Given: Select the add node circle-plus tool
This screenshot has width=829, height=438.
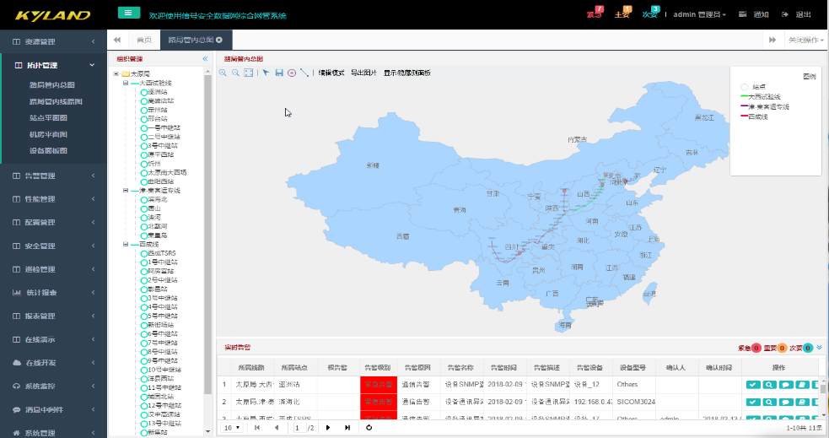Looking at the screenshot, I should pyautogui.click(x=292, y=73).
